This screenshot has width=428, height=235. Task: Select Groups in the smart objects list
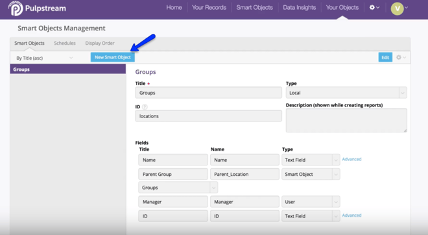pyautogui.click(x=68, y=69)
